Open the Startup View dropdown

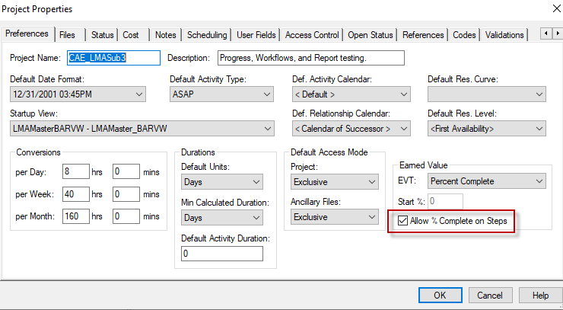[x=142, y=128]
